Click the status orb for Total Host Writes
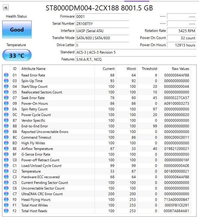The height and width of the screenshot is (219, 199). coord(6,205)
